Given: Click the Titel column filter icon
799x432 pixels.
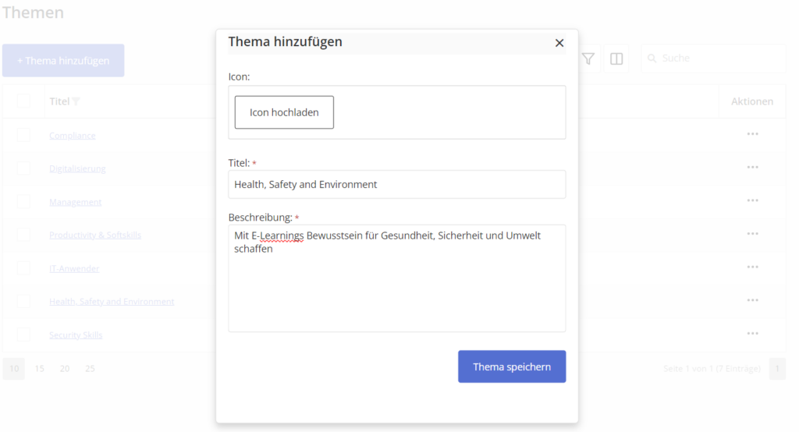Looking at the screenshot, I should tap(76, 101).
